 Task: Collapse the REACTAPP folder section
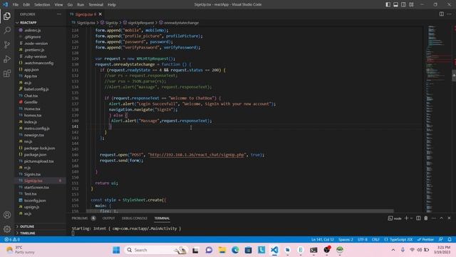tap(41, 22)
